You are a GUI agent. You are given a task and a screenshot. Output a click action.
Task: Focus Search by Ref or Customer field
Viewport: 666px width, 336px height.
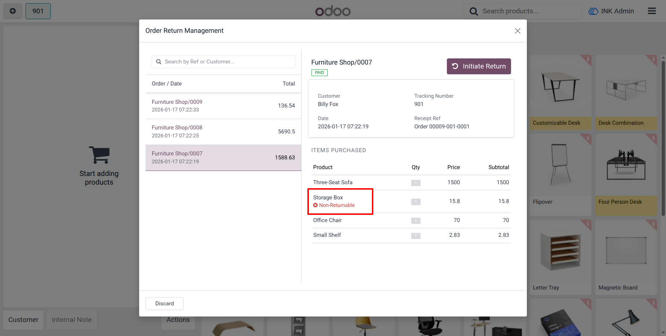[x=223, y=62]
